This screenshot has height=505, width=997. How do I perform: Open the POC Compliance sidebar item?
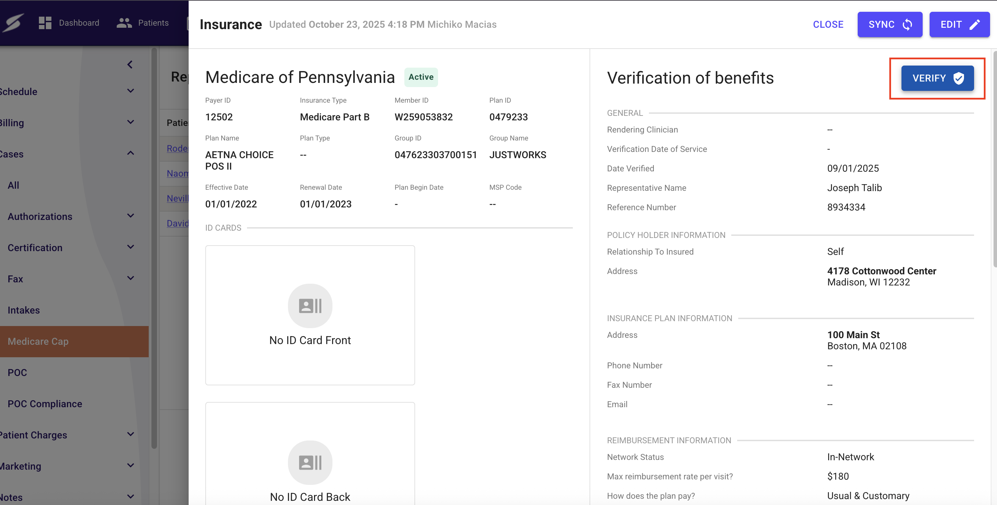44,403
